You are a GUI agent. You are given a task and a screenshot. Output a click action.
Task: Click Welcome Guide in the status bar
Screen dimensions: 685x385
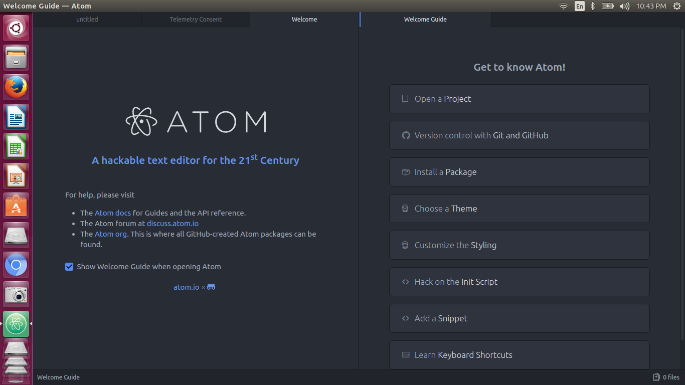click(x=58, y=377)
